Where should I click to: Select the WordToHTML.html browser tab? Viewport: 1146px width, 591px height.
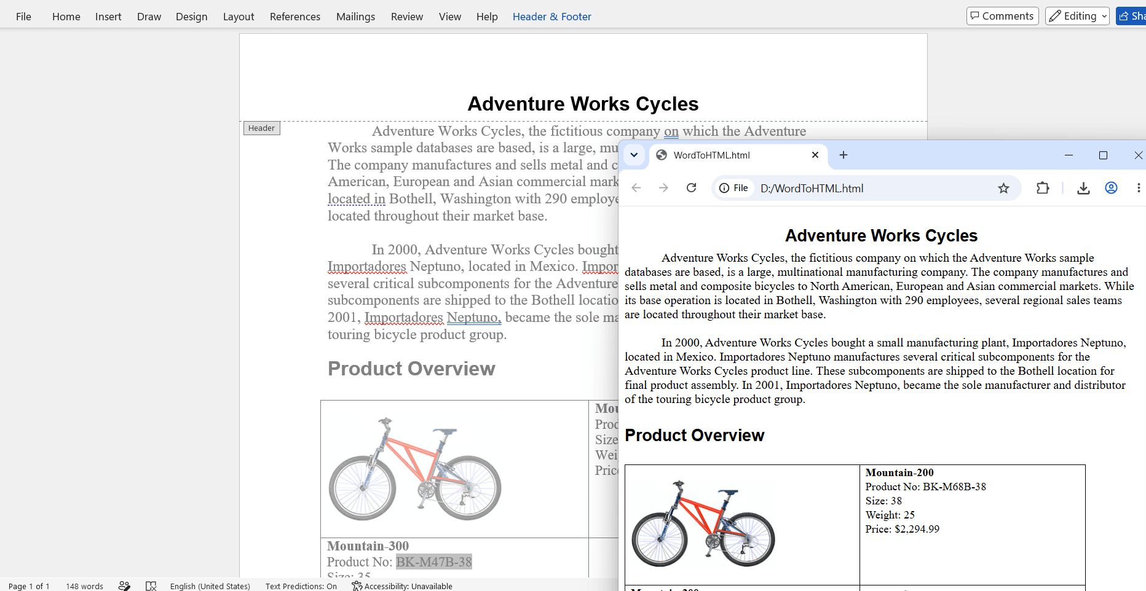coord(738,155)
